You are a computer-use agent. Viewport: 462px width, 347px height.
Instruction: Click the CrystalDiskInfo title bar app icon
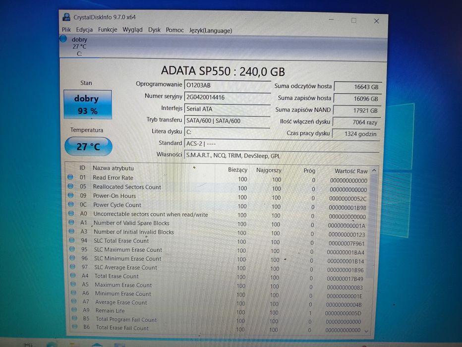66,17
